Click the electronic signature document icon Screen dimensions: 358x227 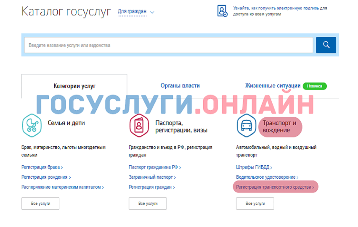pos(222,11)
